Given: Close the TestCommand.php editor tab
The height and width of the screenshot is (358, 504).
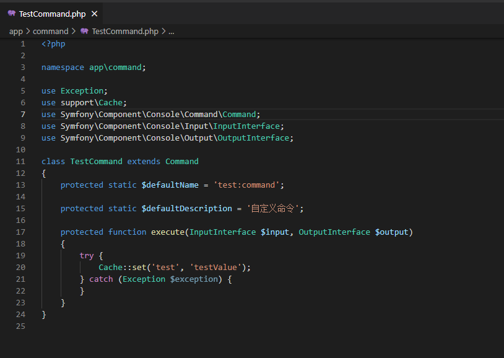Looking at the screenshot, I should click(94, 14).
